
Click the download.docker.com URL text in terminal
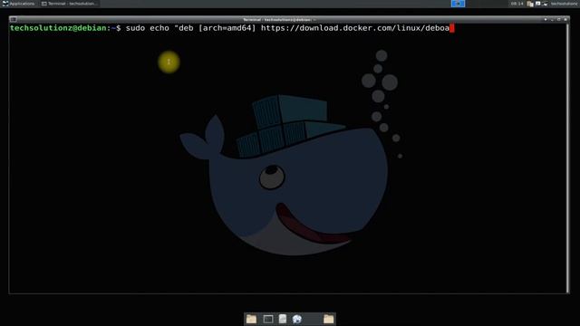coord(355,28)
